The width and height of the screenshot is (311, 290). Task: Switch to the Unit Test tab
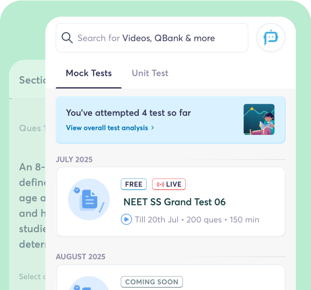150,73
